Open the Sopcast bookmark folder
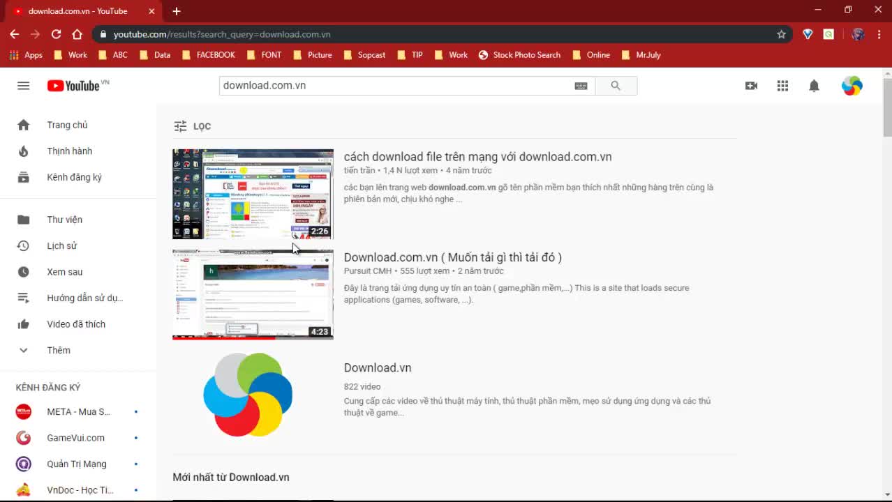Screen dimensions: 892x502 364,55
